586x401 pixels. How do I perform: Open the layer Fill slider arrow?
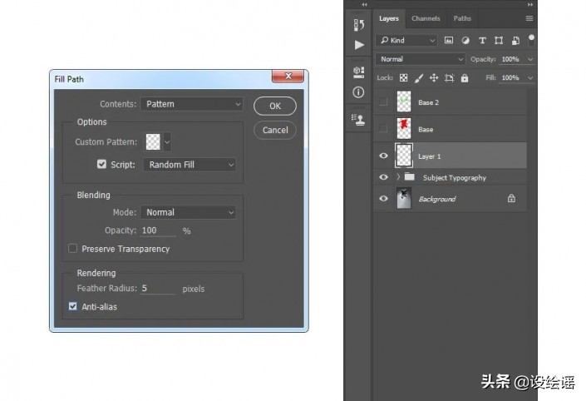(530, 78)
